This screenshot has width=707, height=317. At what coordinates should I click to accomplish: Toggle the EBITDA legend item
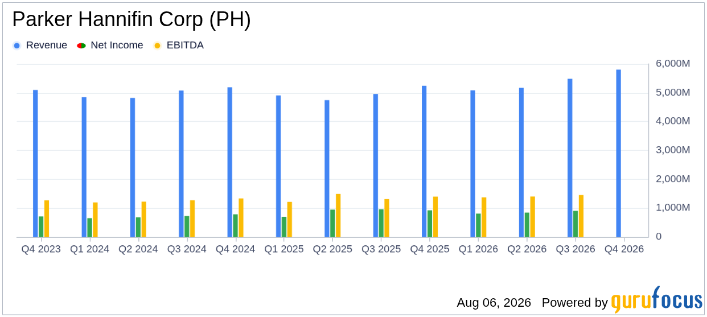(x=179, y=46)
